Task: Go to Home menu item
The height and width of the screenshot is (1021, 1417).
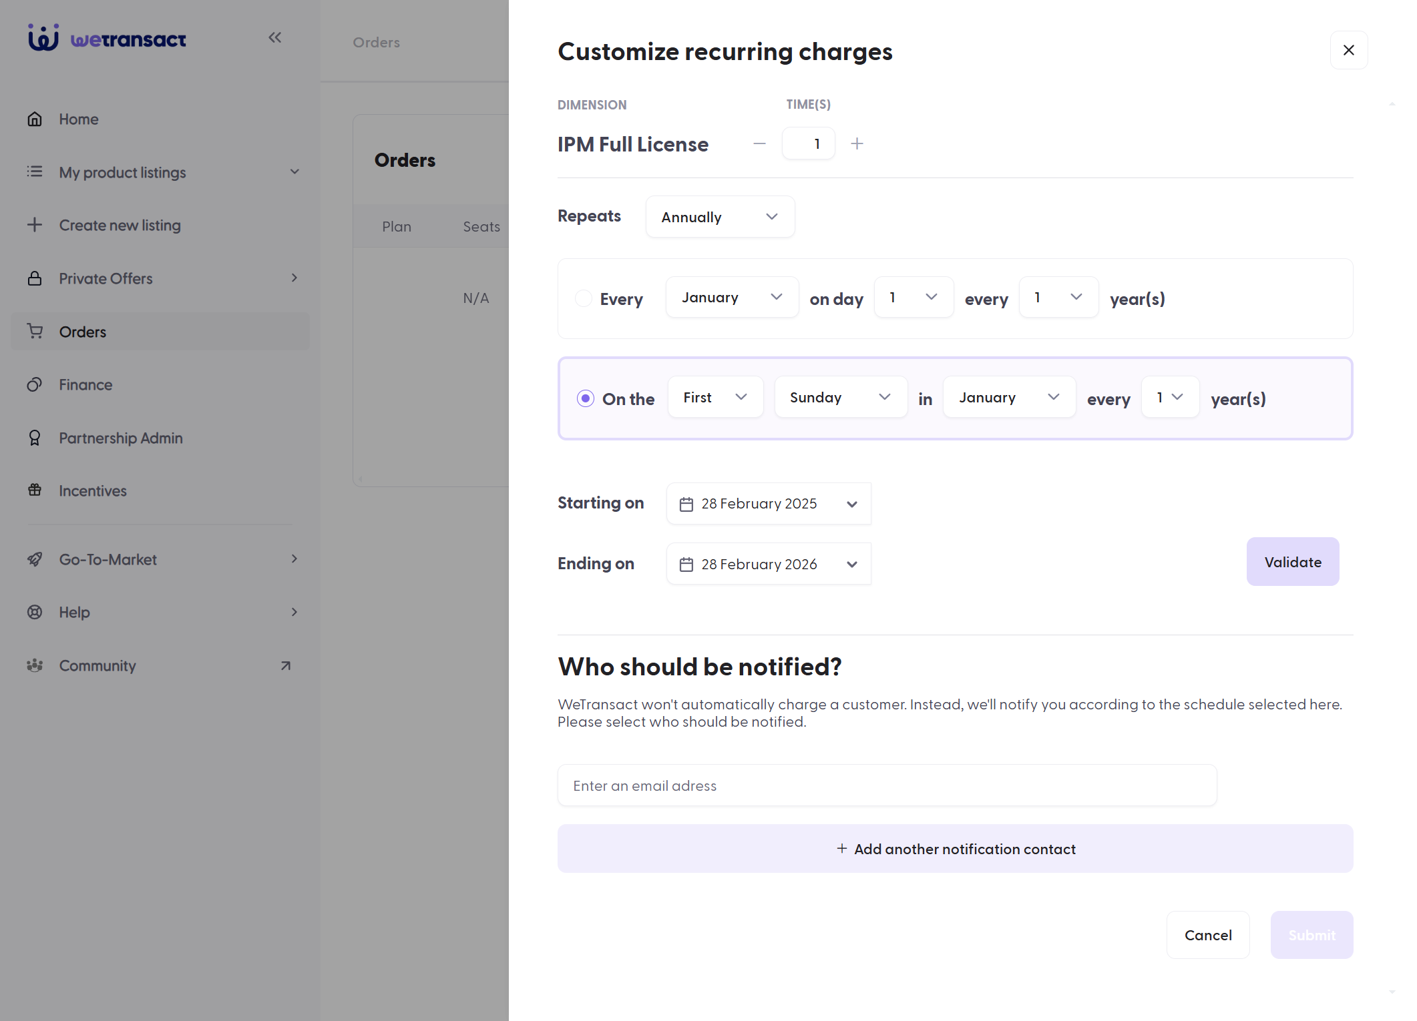Action: [160, 119]
